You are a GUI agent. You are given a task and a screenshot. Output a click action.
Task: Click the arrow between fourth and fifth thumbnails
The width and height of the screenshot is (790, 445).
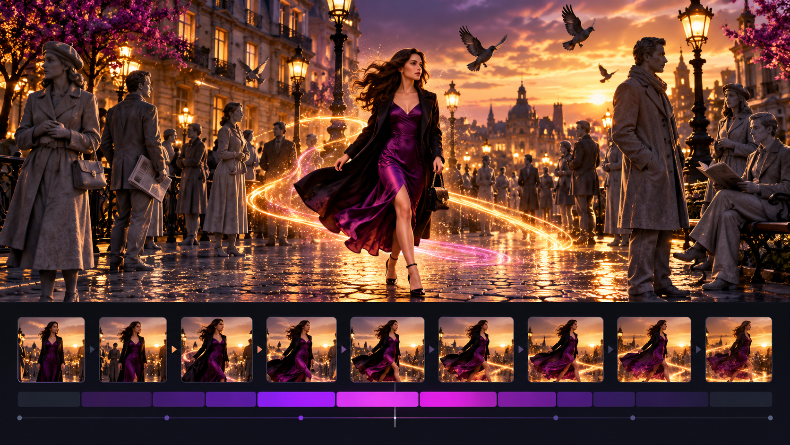pyautogui.click(x=343, y=349)
